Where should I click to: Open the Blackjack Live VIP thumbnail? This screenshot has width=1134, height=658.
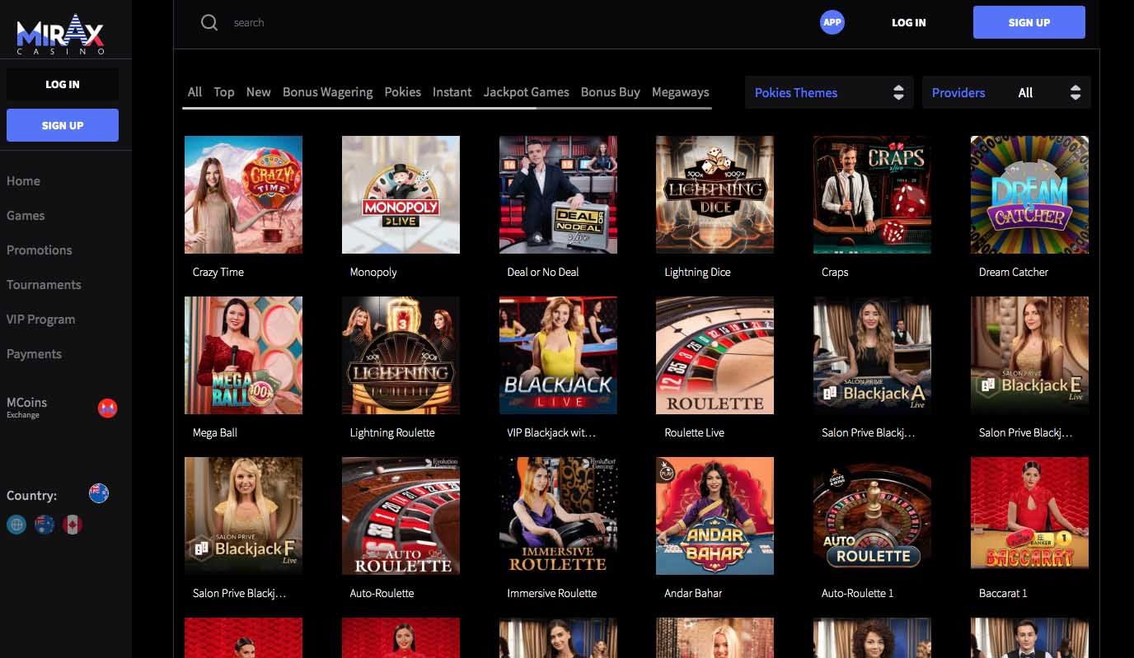click(x=558, y=355)
